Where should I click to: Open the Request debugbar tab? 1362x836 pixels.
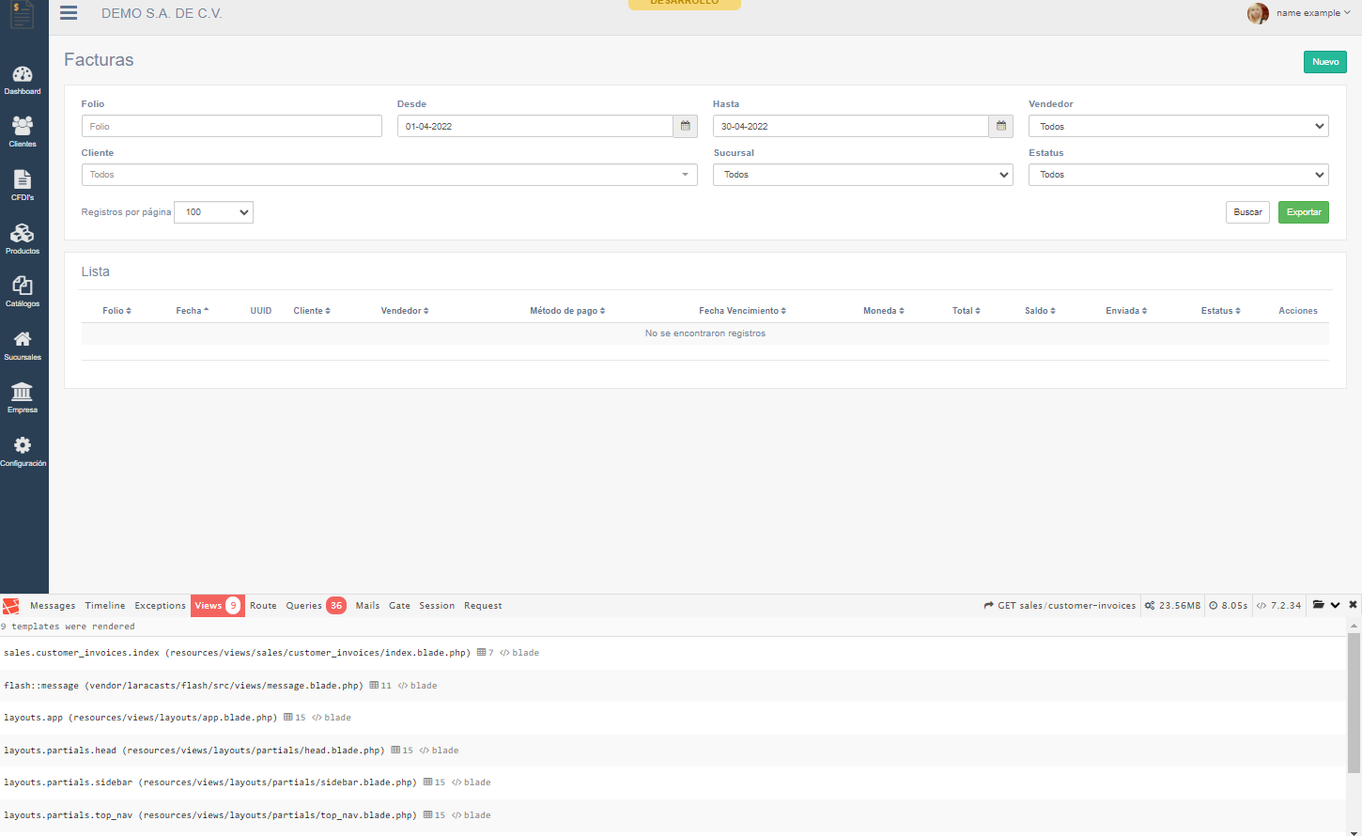point(483,606)
